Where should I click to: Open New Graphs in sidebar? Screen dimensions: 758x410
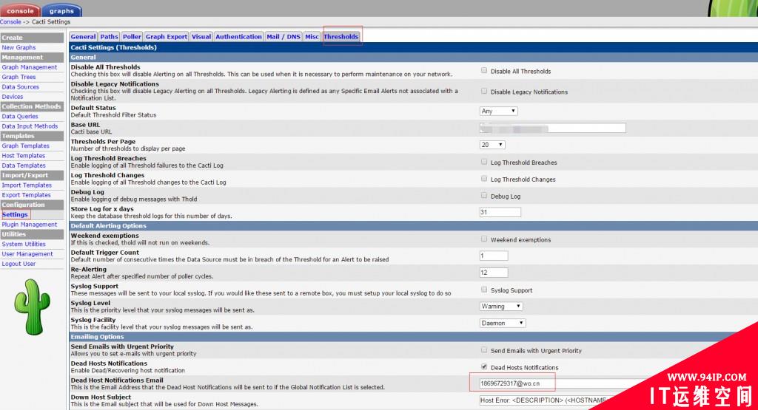(x=19, y=47)
